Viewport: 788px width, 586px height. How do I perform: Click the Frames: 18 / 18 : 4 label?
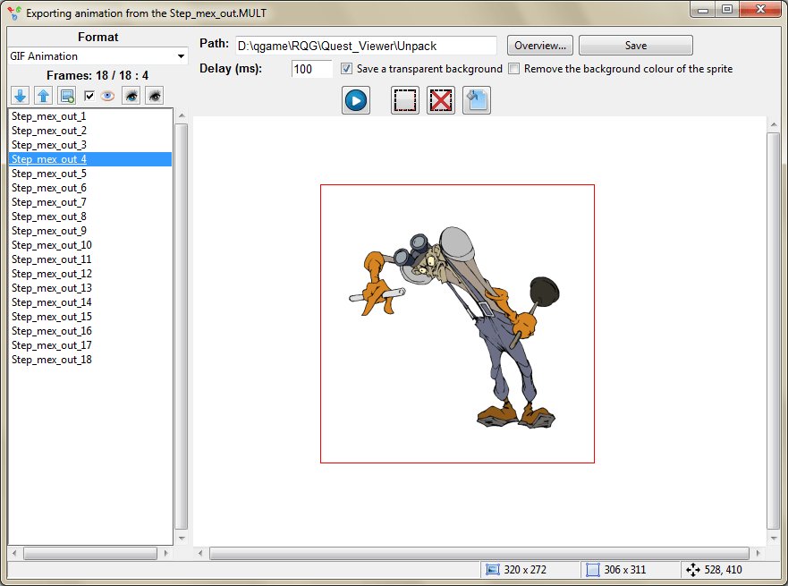(x=97, y=75)
